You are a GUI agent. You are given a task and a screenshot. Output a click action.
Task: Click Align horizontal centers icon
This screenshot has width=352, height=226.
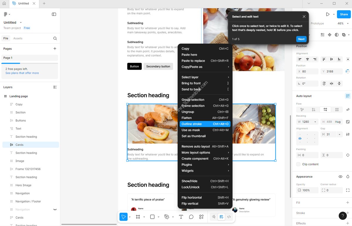tap(307, 59)
